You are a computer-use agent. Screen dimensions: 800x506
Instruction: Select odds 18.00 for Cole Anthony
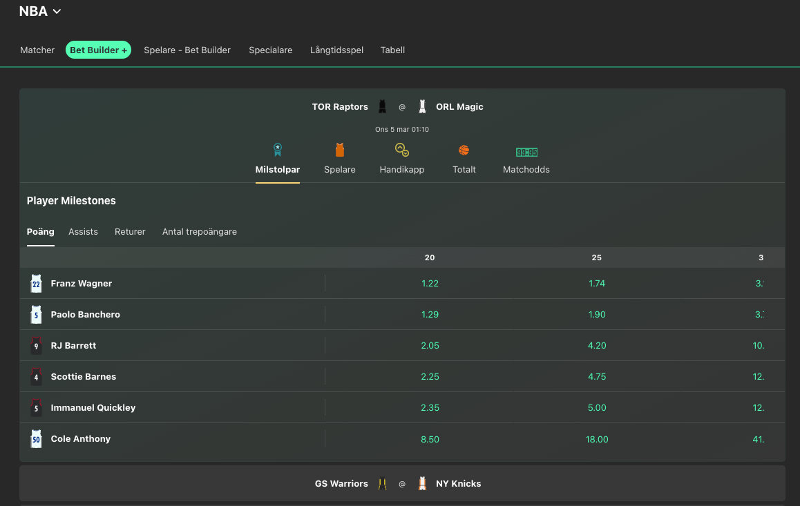596,438
